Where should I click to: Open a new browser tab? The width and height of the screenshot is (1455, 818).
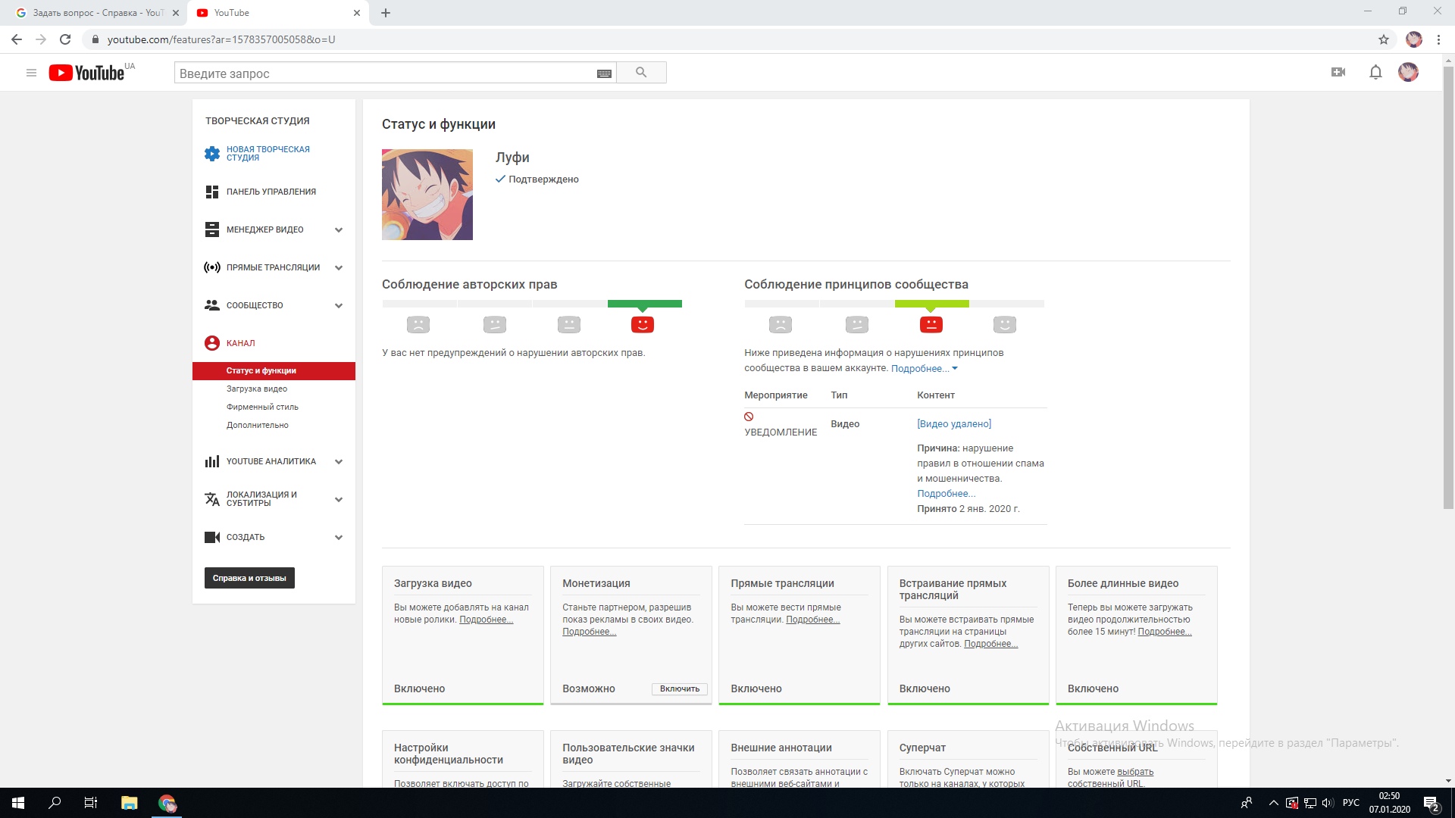click(x=386, y=13)
